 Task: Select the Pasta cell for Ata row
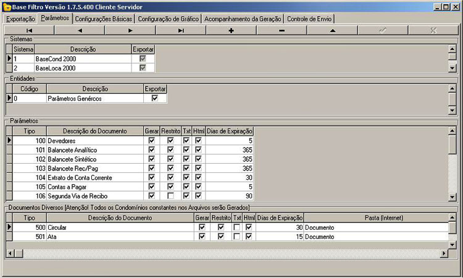tap(375, 237)
